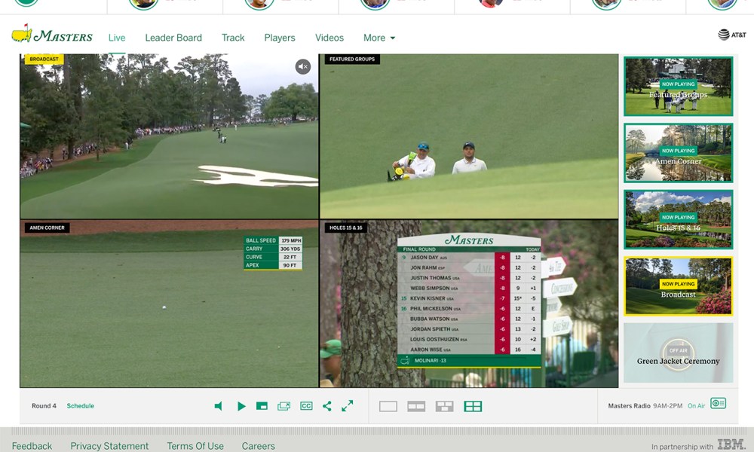Expand the More dropdown menu

[x=379, y=38]
